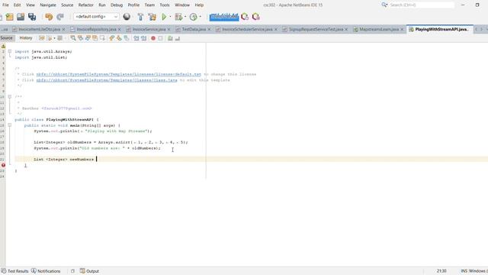Undo the last edit using the Undo arrow
The width and height of the screenshot is (488, 275).
tap(49, 17)
